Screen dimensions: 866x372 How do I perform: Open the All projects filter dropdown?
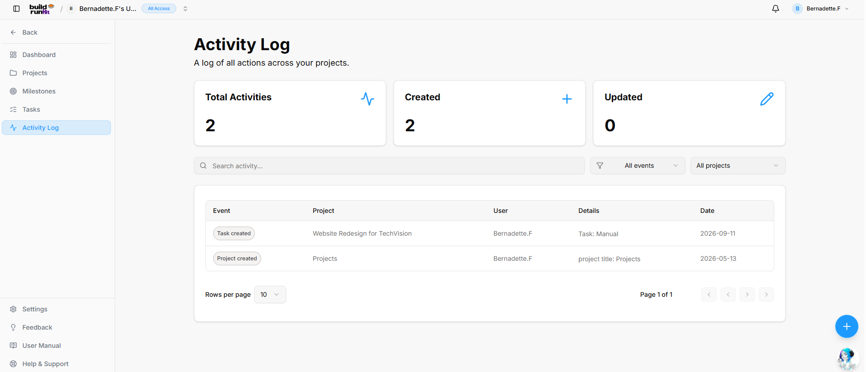(738, 165)
